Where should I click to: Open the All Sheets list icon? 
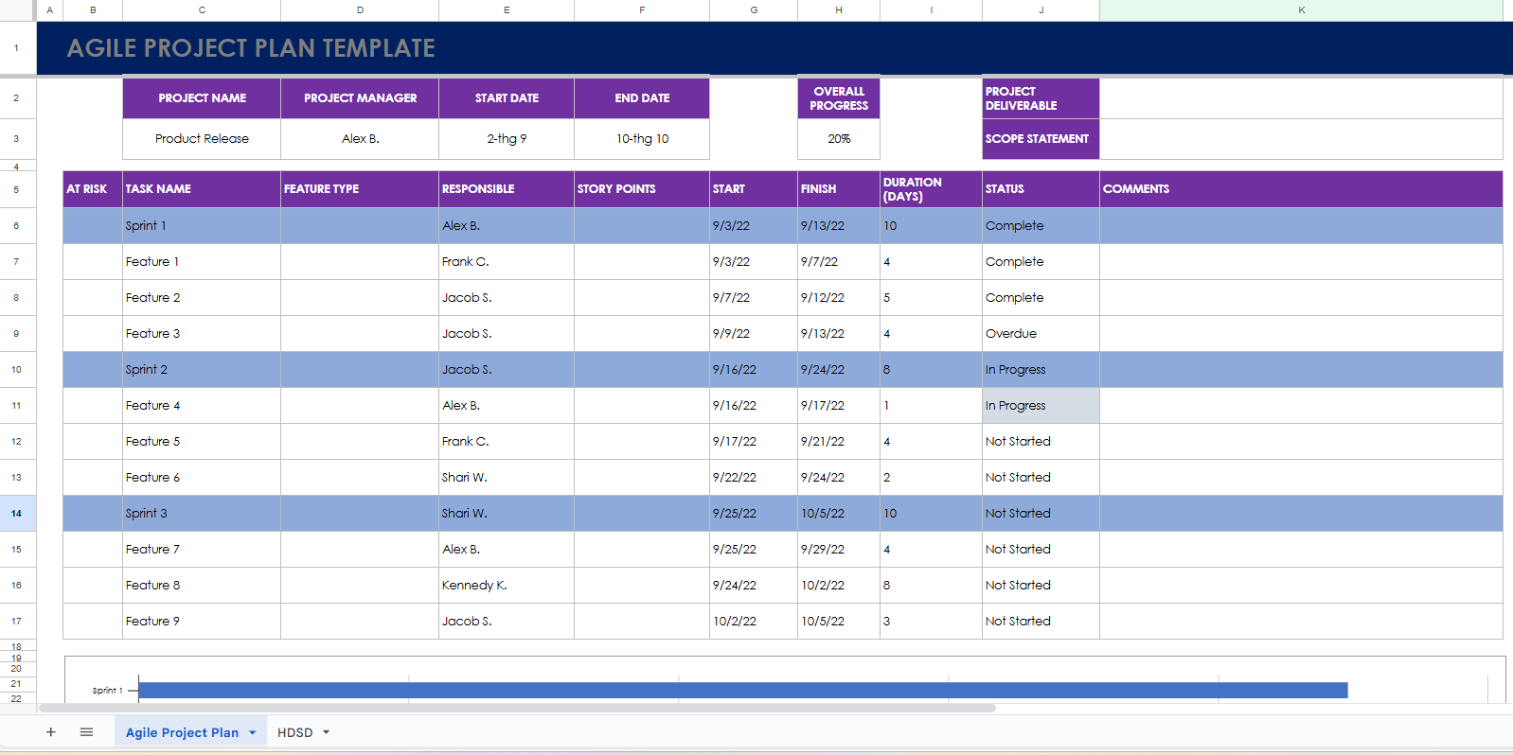coord(86,732)
